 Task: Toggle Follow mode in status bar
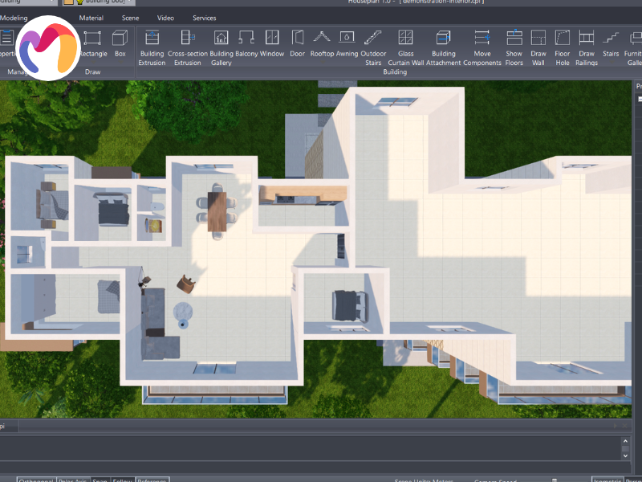pyautogui.click(x=123, y=480)
